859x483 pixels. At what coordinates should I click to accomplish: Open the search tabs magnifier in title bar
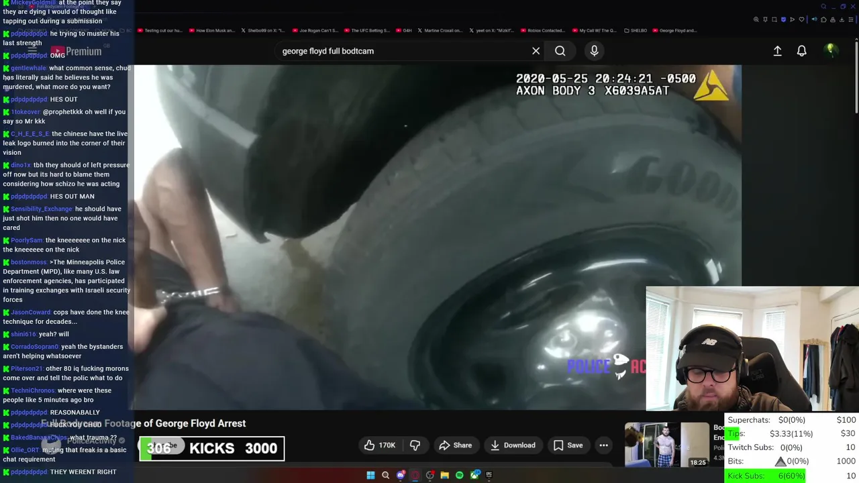(x=823, y=7)
